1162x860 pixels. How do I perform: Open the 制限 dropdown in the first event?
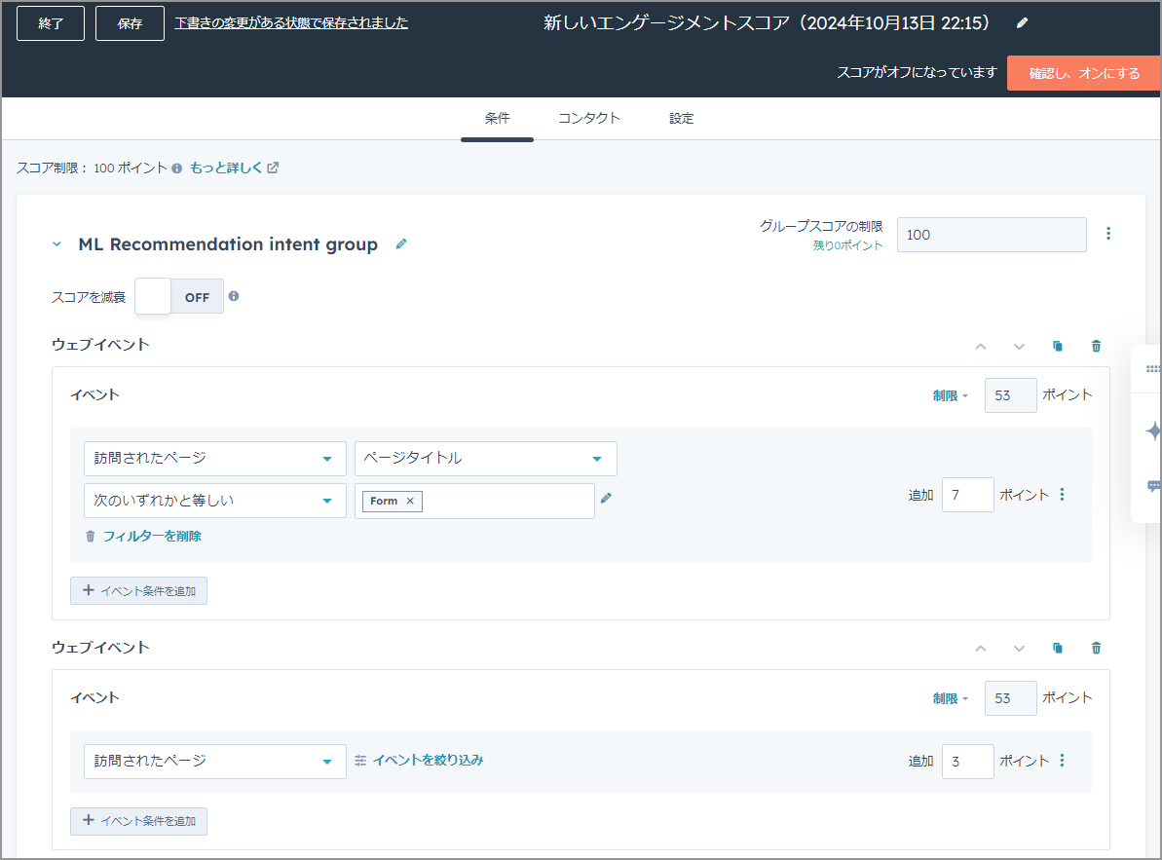pyautogui.click(x=950, y=395)
